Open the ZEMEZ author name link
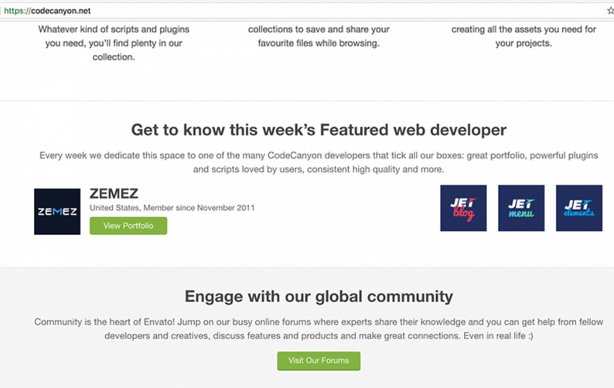 pos(114,193)
